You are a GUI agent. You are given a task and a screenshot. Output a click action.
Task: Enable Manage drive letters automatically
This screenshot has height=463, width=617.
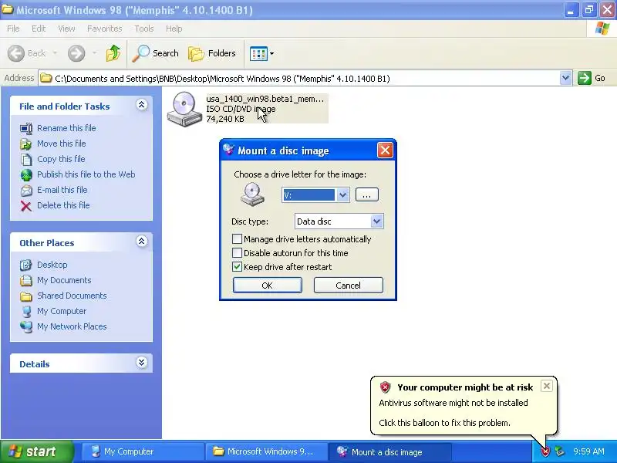237,239
